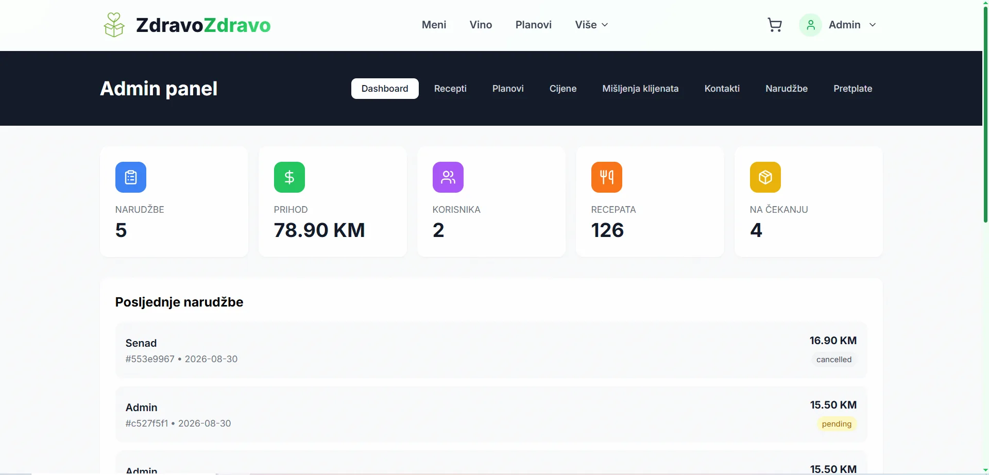Viewport: 989px width, 475px height.
Task: Open the shopping cart icon
Action: point(775,25)
